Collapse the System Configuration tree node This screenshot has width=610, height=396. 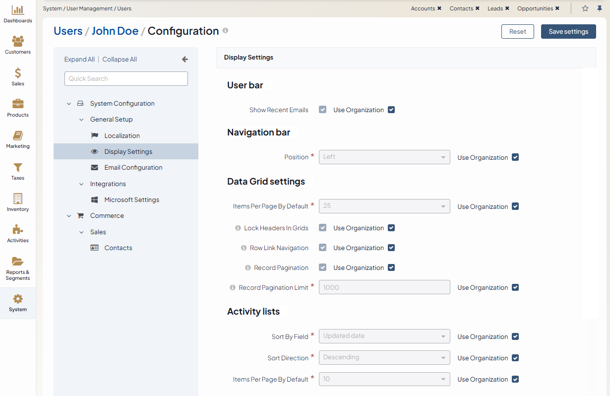pos(69,104)
